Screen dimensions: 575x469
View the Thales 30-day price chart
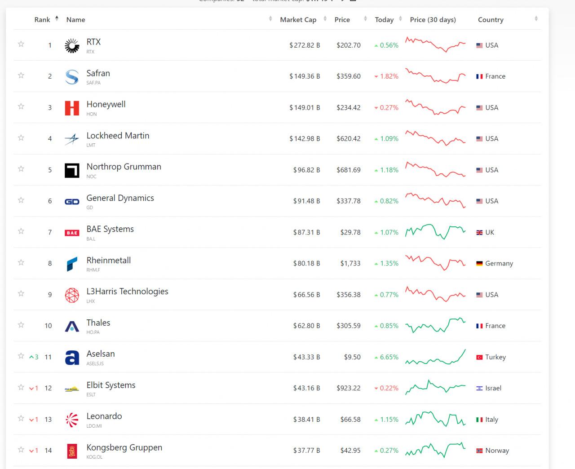coord(435,325)
